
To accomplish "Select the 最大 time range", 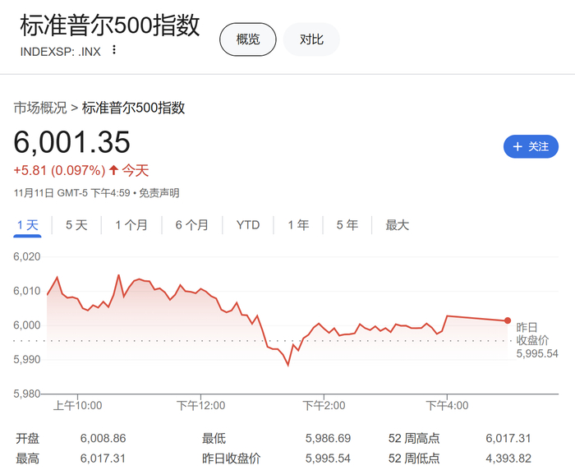I will pyautogui.click(x=397, y=225).
